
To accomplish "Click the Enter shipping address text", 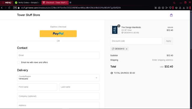I will tap(163, 60).
